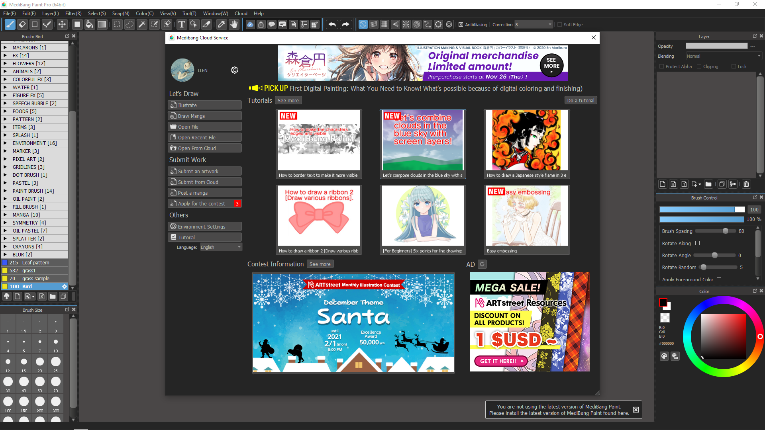Open the Blending mode dropdown
The width and height of the screenshot is (765, 430).
tap(724, 56)
